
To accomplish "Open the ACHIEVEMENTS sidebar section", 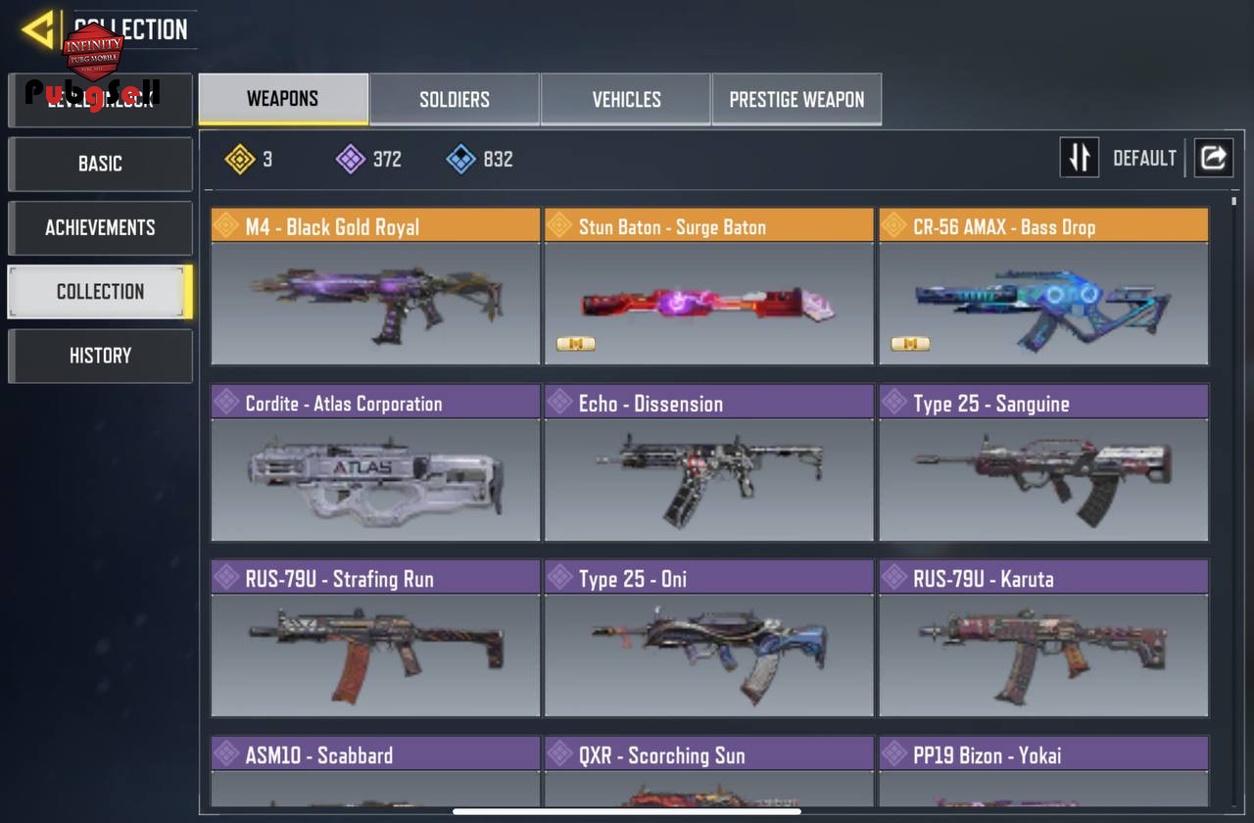I will [100, 227].
